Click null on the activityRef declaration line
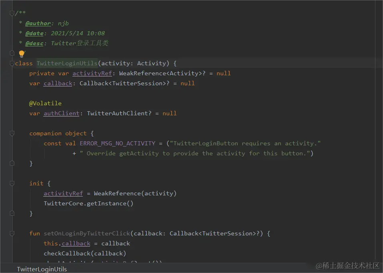The width and height of the screenshot is (383, 273). click(223, 73)
